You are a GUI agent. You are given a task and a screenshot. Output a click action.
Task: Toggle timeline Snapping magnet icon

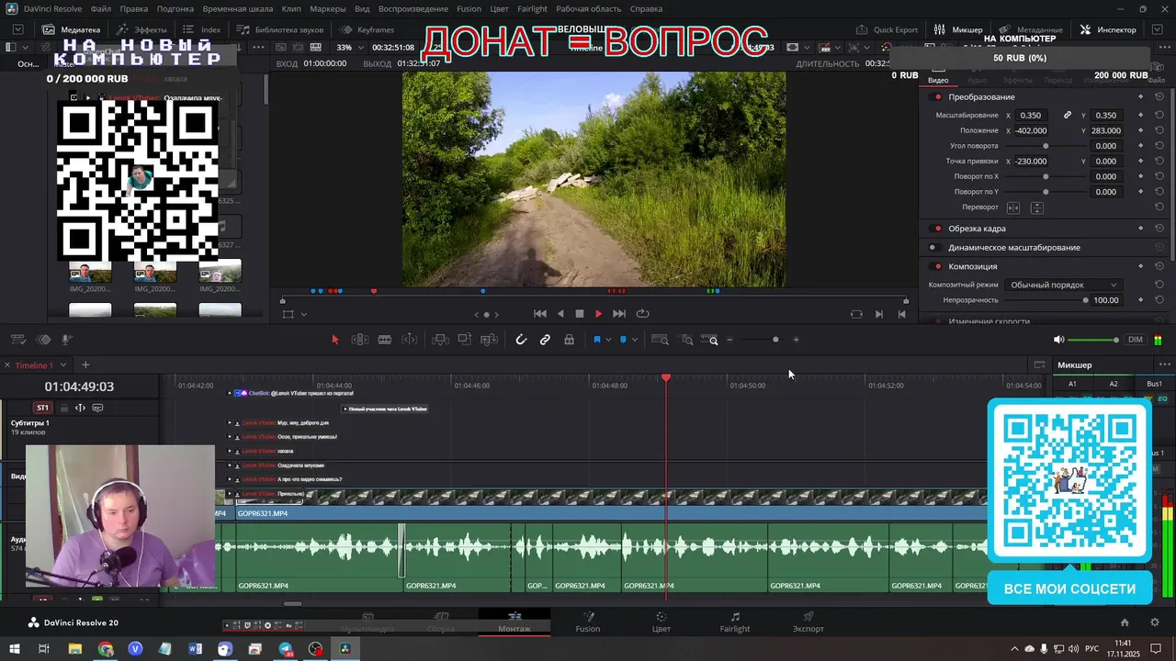[x=521, y=340]
